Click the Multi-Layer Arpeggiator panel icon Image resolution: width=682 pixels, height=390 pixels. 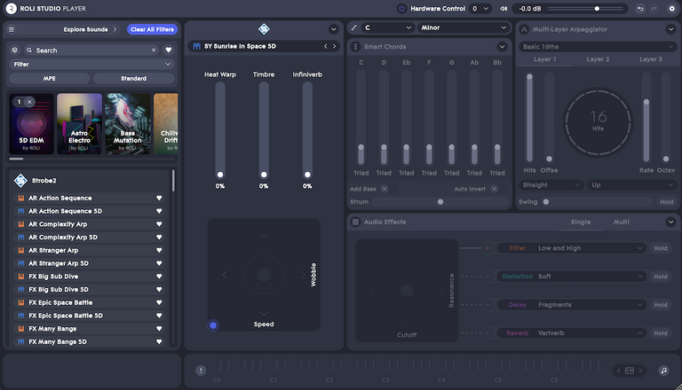click(524, 29)
